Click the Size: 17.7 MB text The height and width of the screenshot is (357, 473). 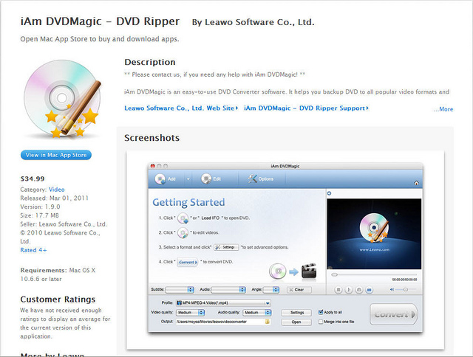point(39,215)
